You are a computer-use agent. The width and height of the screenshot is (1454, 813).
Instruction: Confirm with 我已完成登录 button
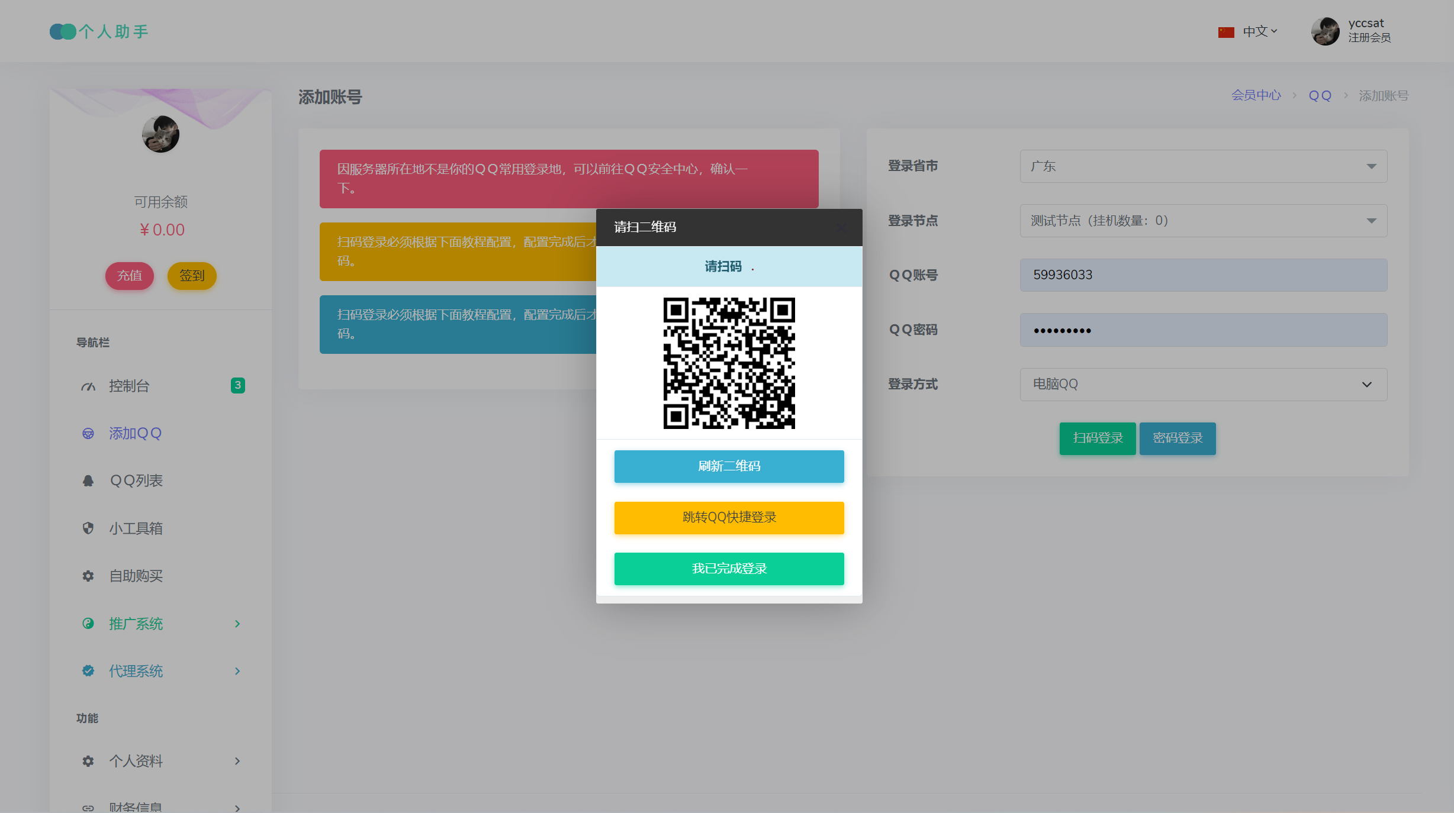pyautogui.click(x=729, y=569)
